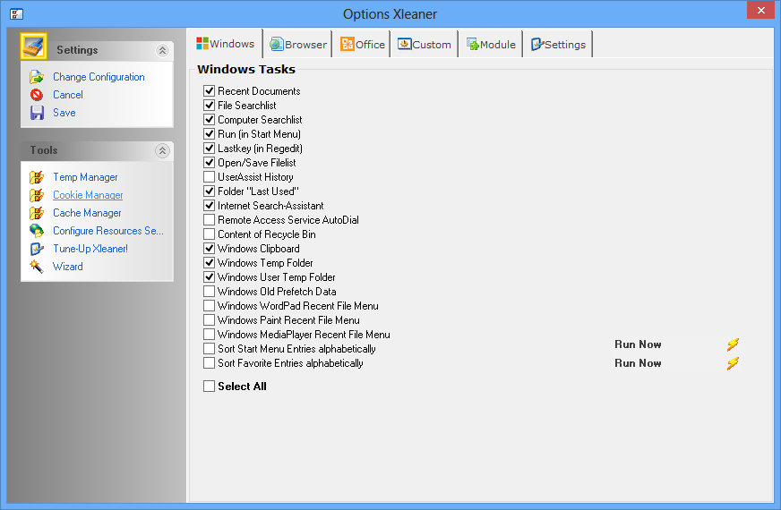Switch to the Browser tab

298,44
